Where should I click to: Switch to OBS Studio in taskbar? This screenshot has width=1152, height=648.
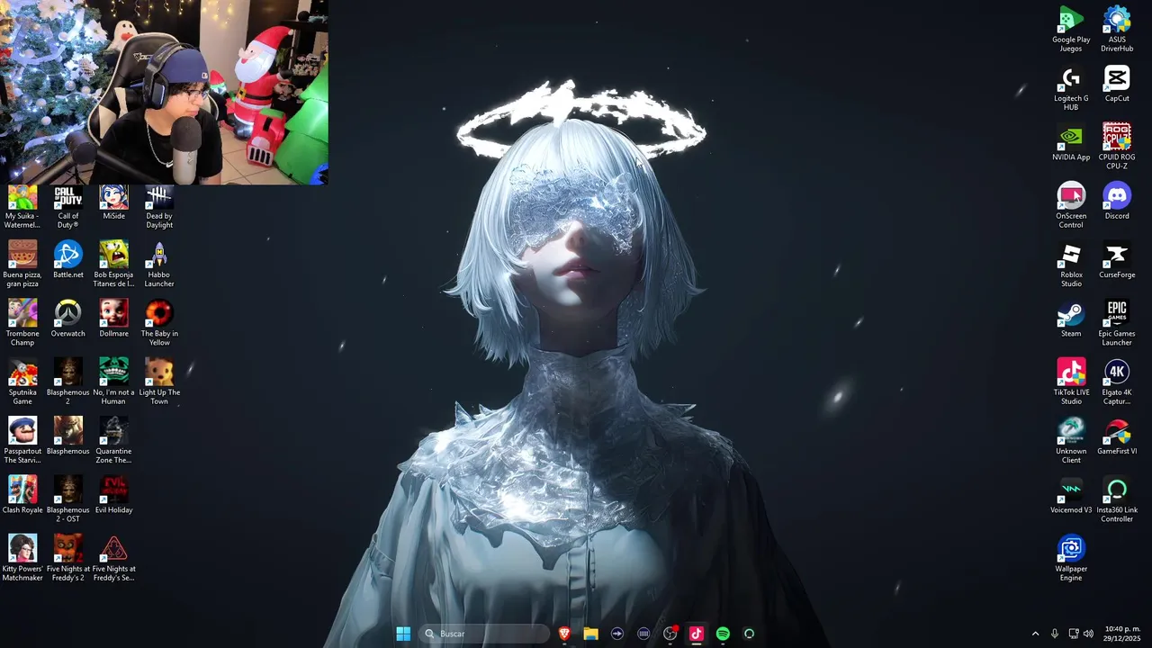tap(670, 634)
